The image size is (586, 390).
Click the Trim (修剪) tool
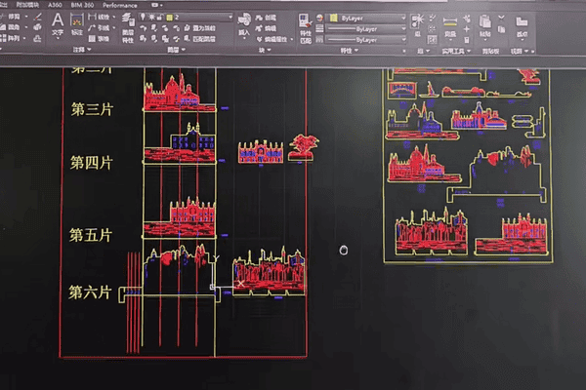click(x=11, y=17)
